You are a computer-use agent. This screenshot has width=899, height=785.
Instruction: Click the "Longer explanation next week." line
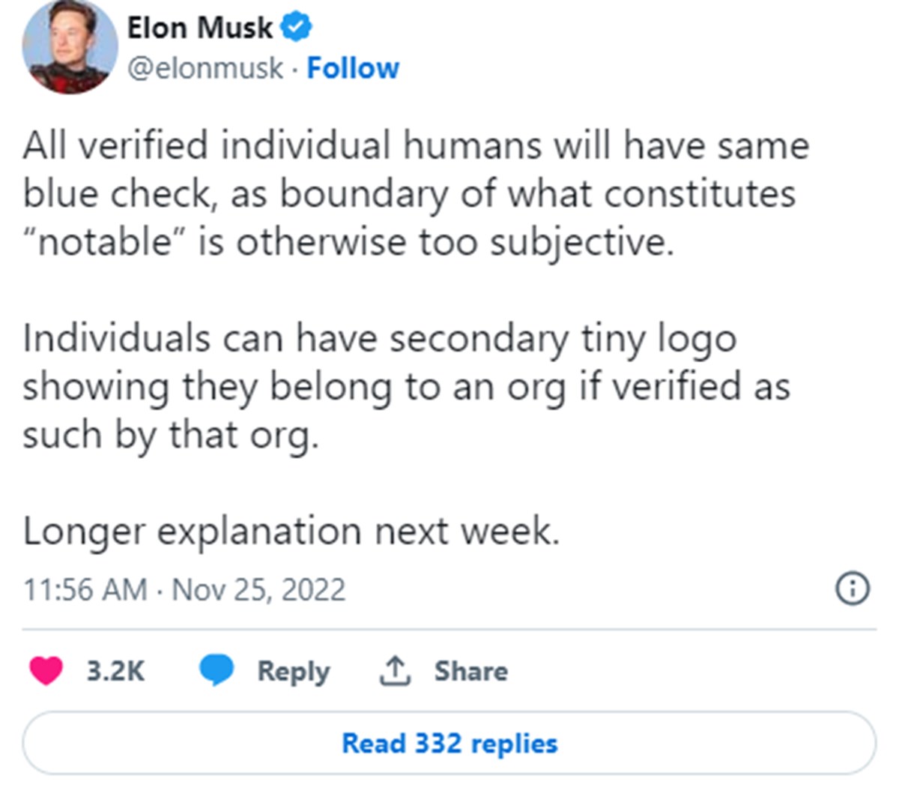291,532
